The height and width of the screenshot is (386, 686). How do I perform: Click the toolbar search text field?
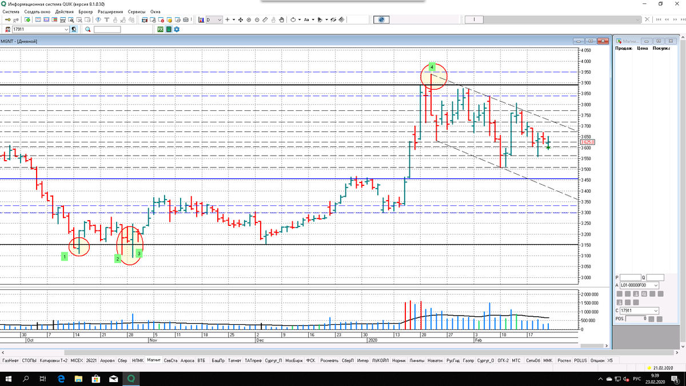pos(107,29)
